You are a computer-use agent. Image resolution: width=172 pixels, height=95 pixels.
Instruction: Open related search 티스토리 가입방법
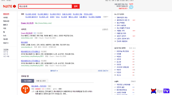[95, 17]
